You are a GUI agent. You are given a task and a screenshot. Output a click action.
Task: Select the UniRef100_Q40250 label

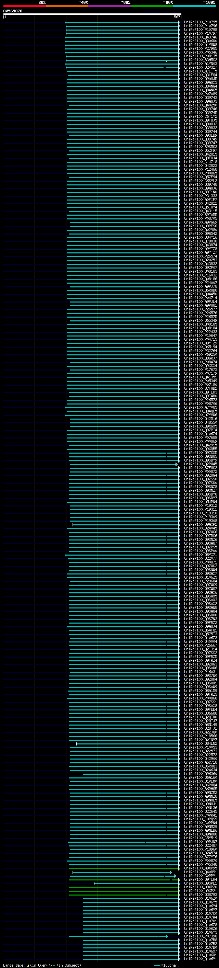point(200,105)
